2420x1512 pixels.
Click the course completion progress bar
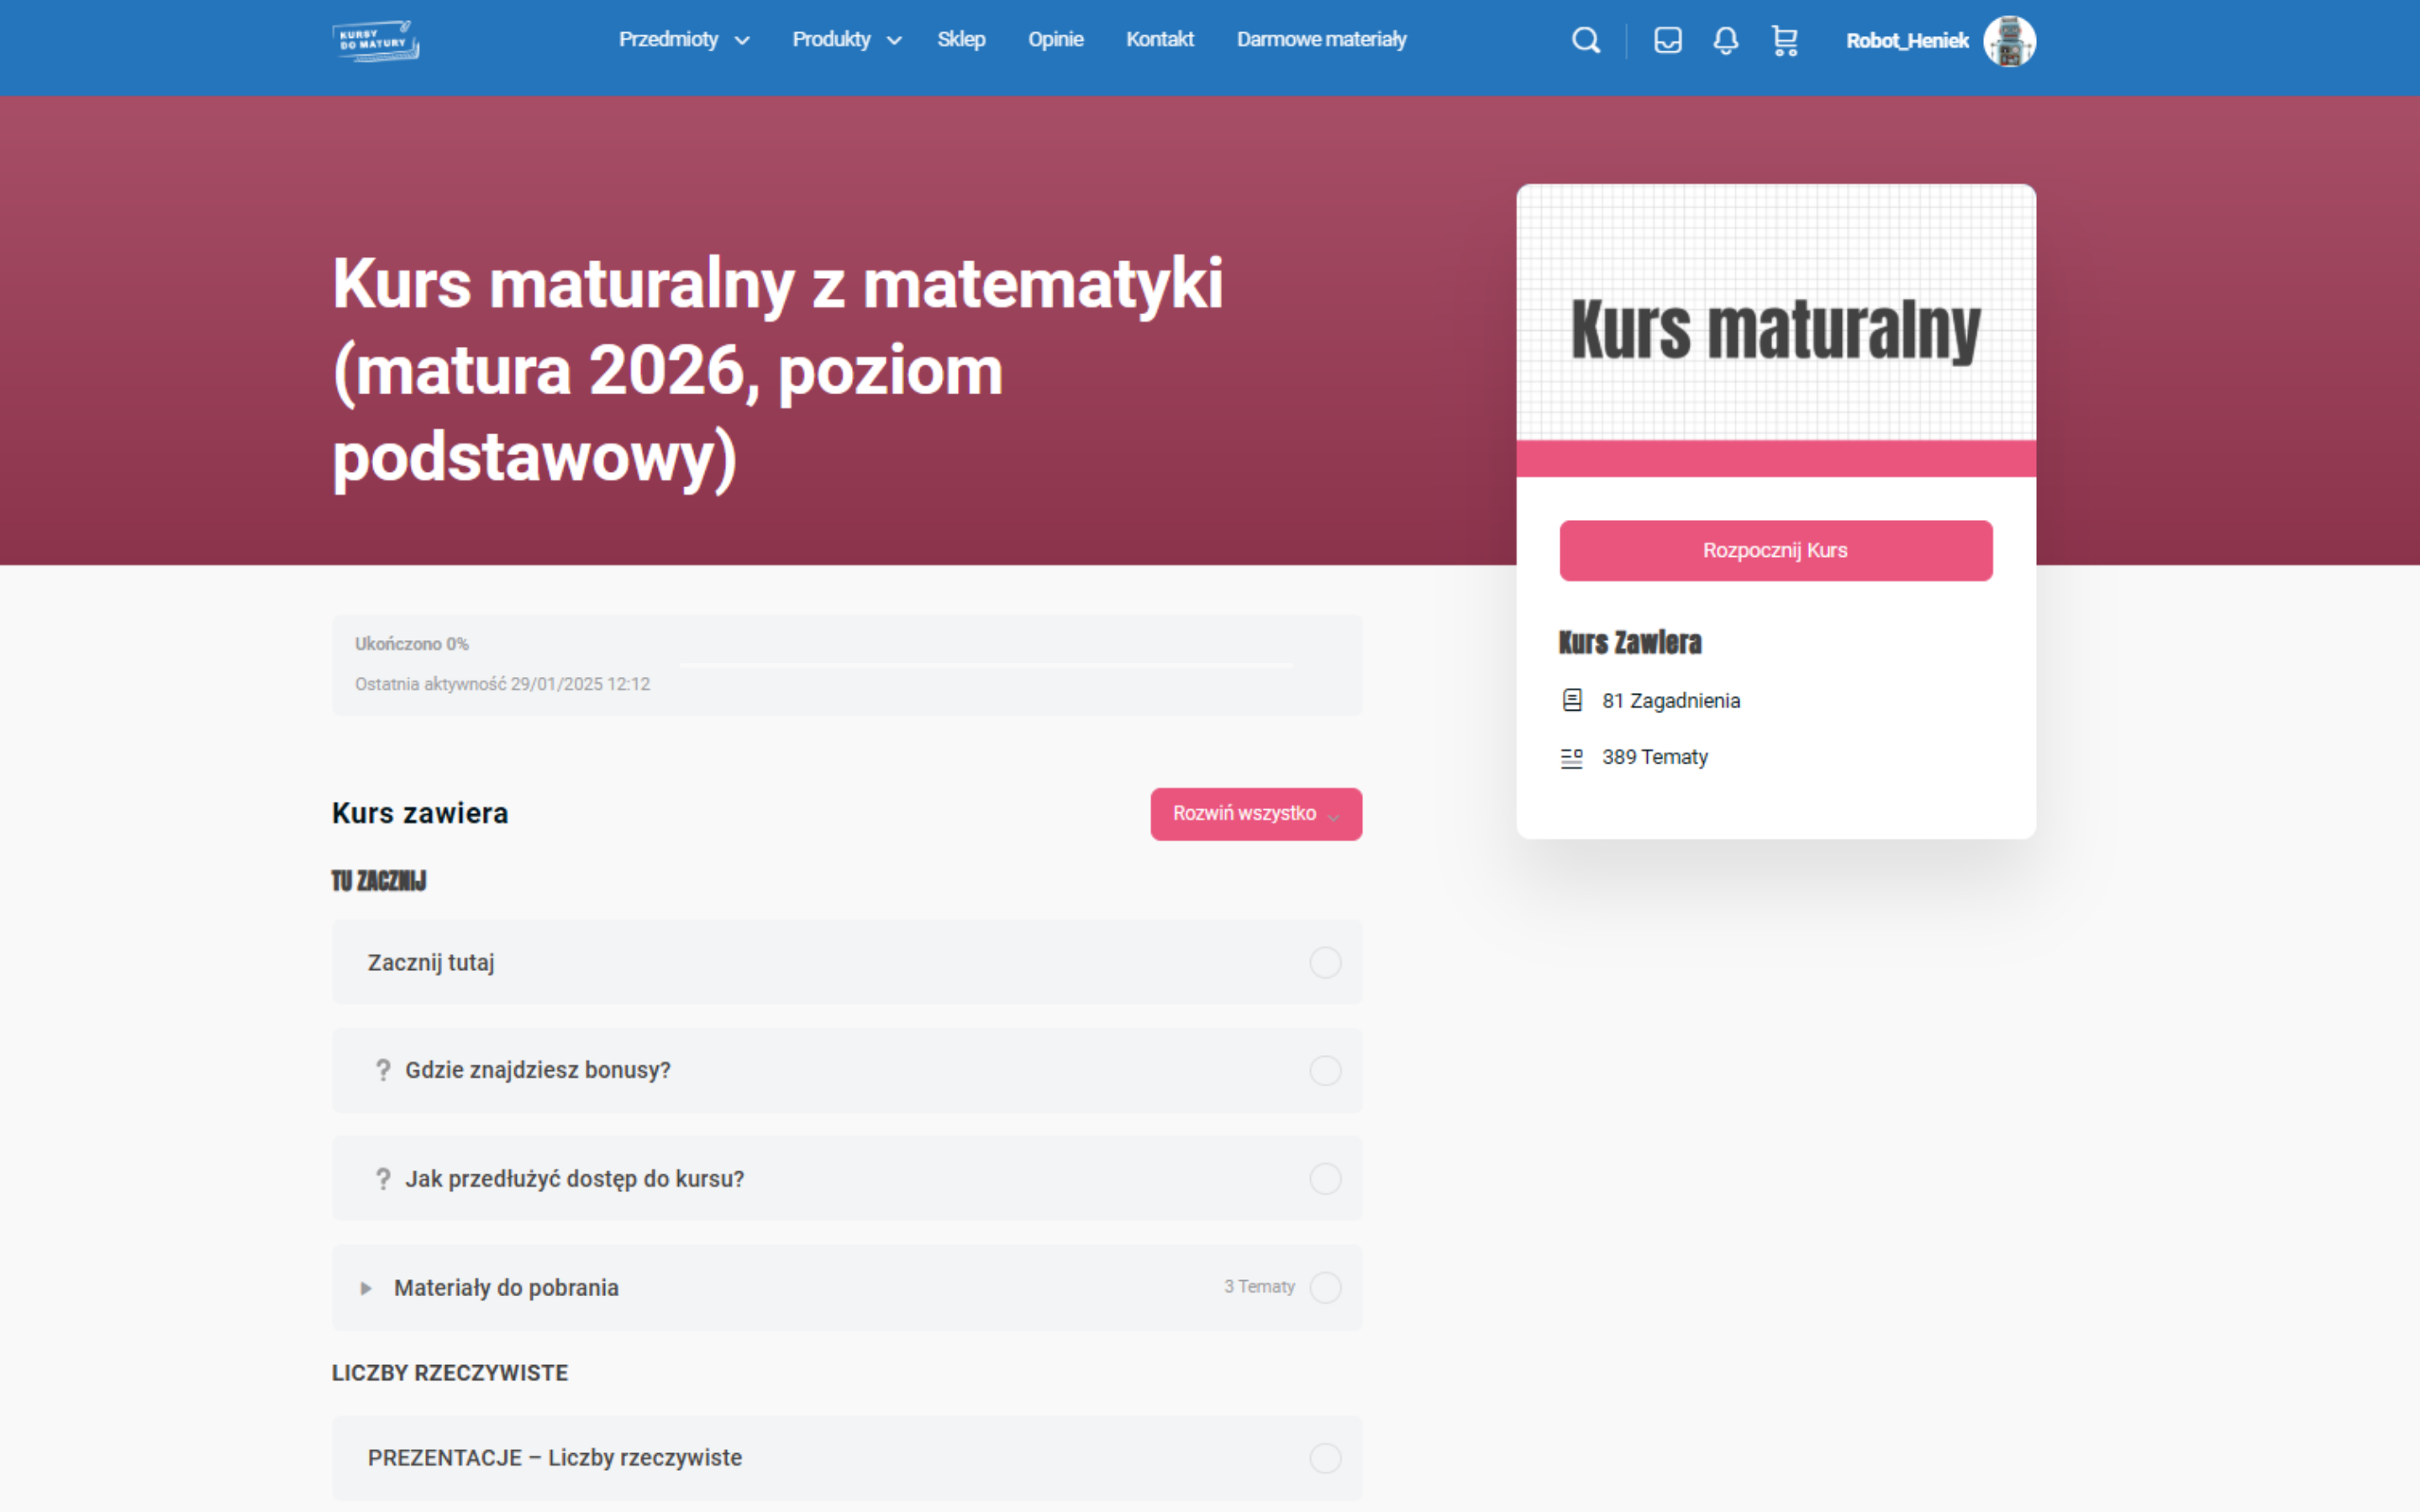coord(985,664)
